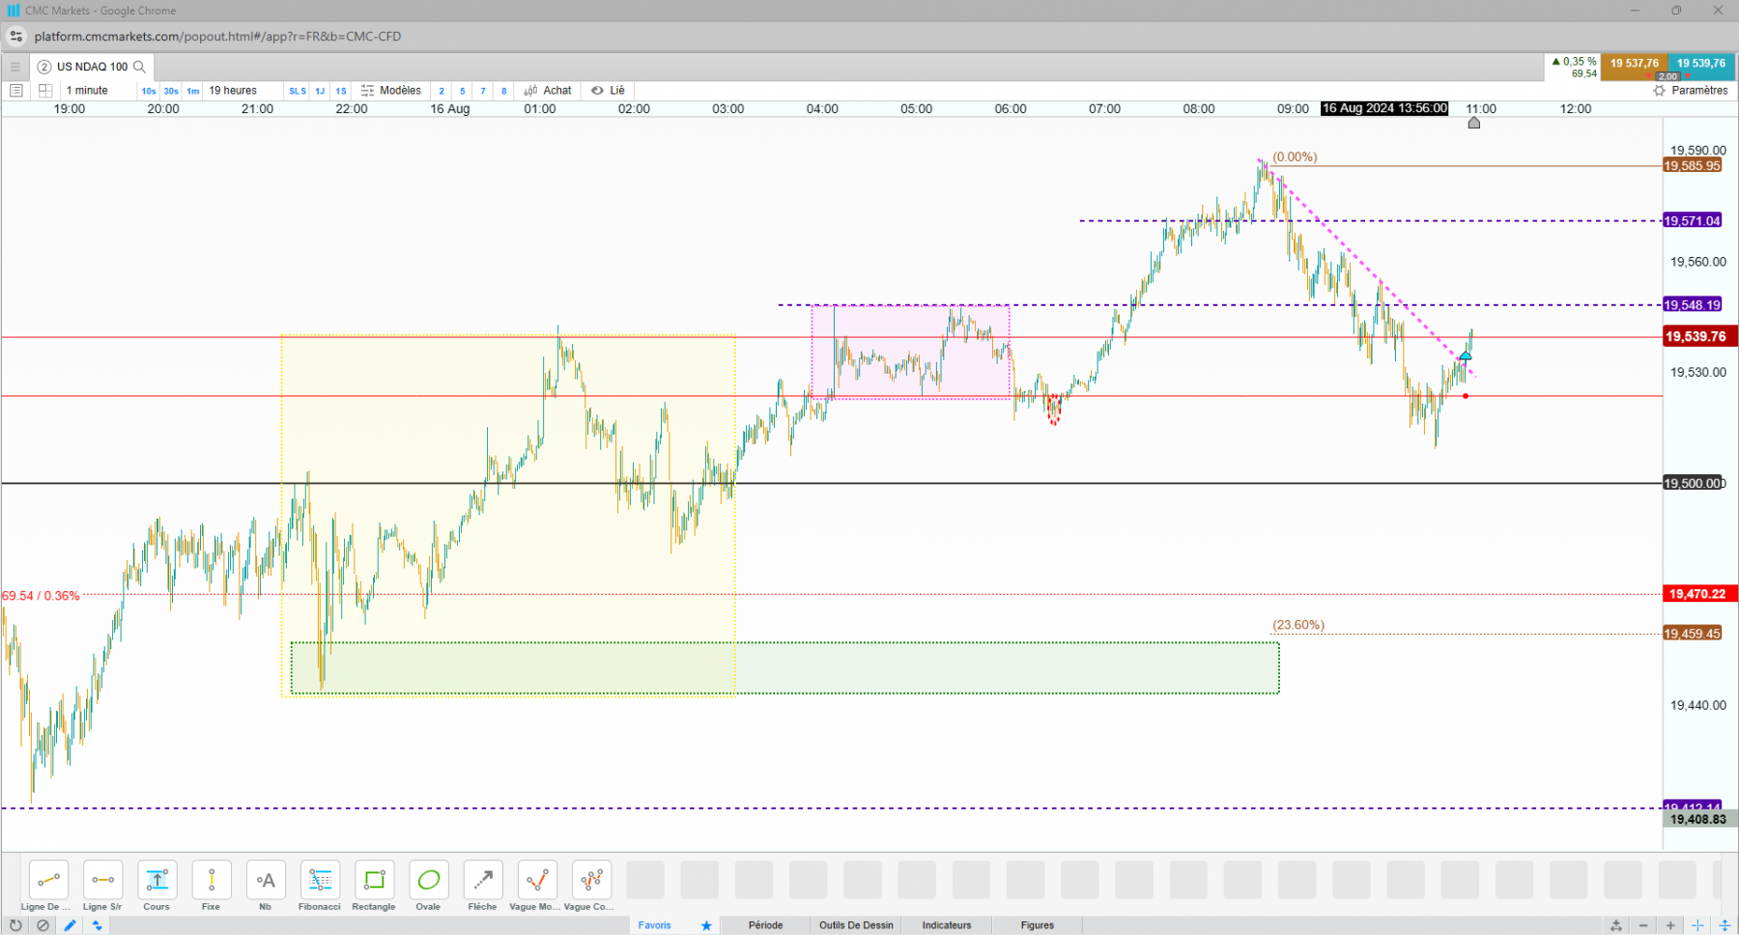
Task: Select the 1m interval shortcut
Action: (193, 91)
